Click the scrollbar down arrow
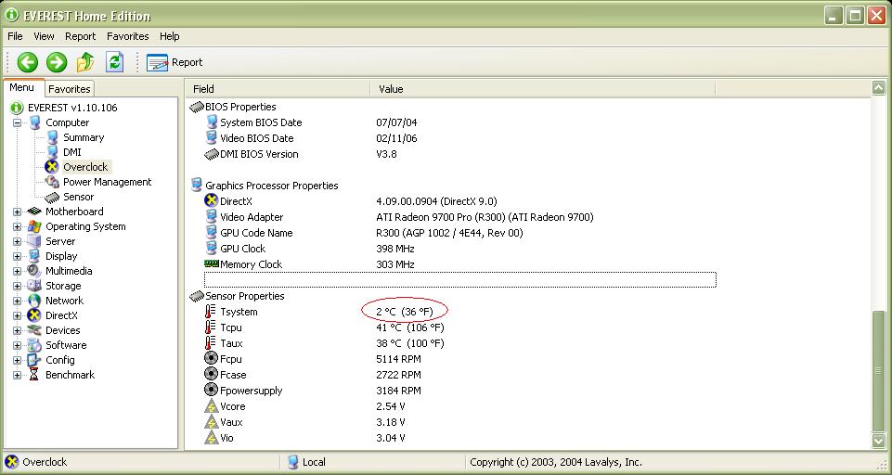The height and width of the screenshot is (475, 892). point(879,441)
